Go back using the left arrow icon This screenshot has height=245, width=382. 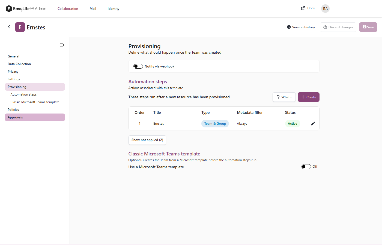point(9,27)
